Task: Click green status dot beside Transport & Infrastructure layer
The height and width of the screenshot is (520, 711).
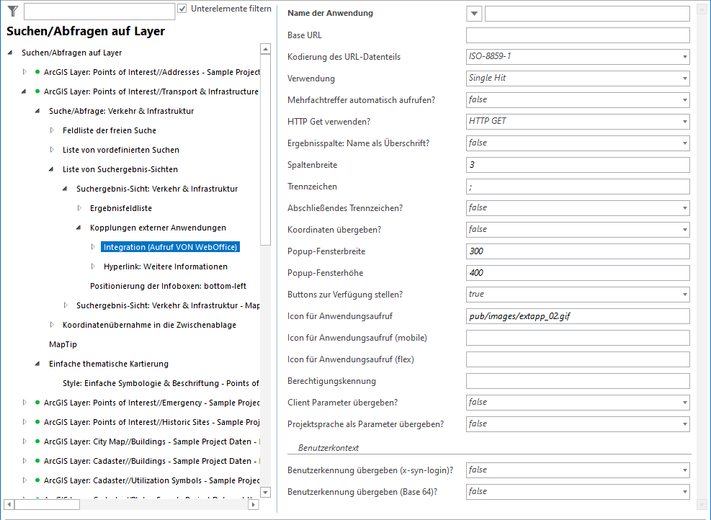Action: tap(36, 91)
